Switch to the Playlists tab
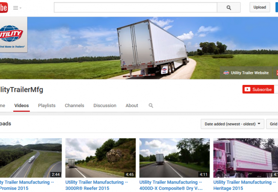 tap(47, 105)
